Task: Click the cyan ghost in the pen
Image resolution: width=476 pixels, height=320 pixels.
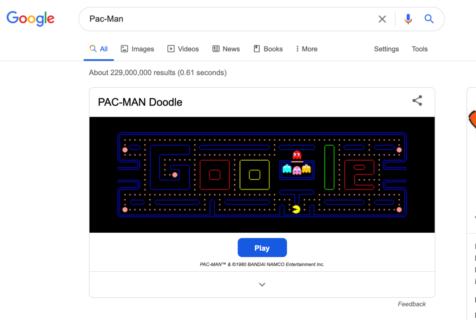Action: point(287,169)
